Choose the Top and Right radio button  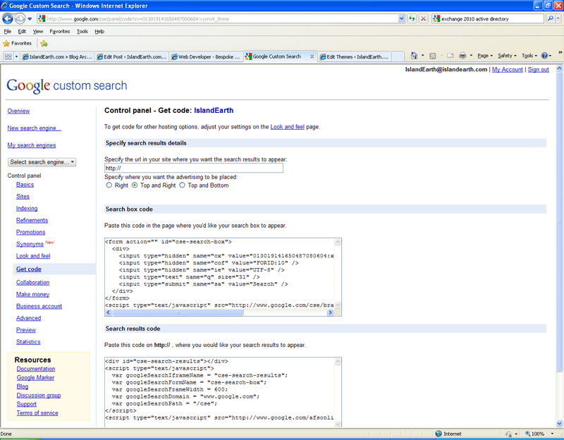(x=134, y=185)
